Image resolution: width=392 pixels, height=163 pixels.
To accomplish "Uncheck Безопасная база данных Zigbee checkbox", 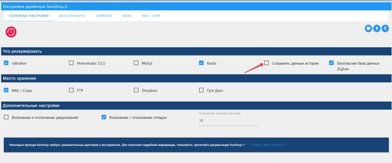I will [331, 63].
